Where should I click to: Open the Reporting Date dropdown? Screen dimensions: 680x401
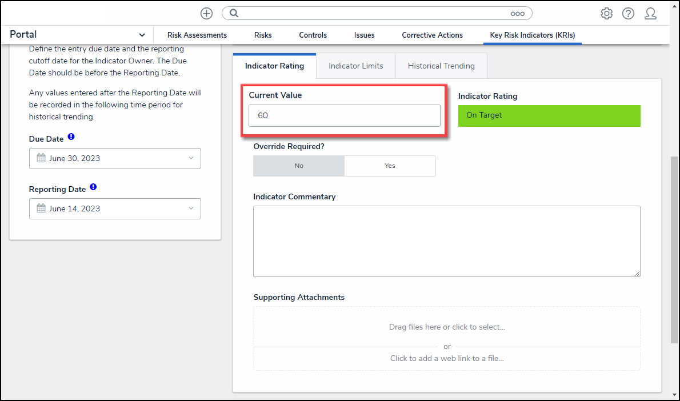coord(115,208)
